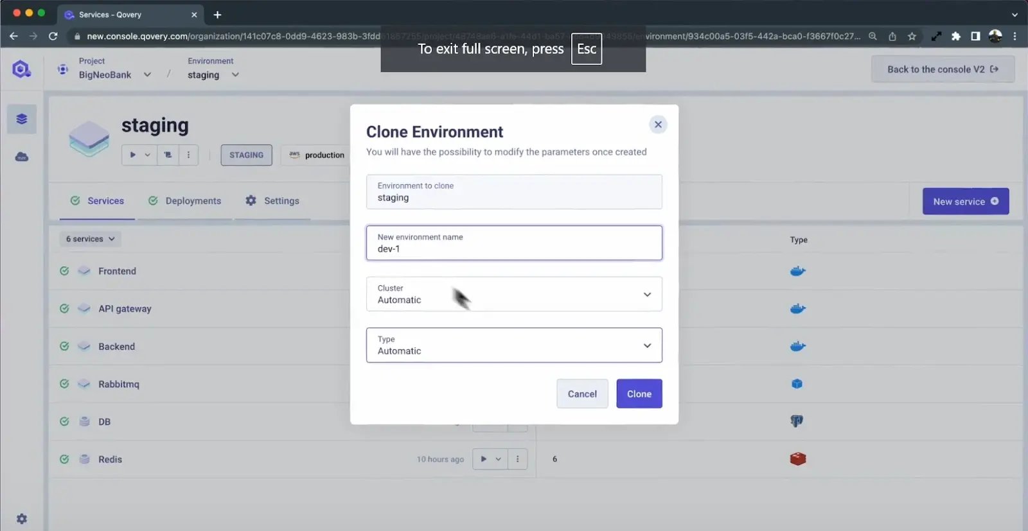Screen dimensions: 1028x531
Task: Open the 6 services filter dropdown
Action: pos(90,239)
